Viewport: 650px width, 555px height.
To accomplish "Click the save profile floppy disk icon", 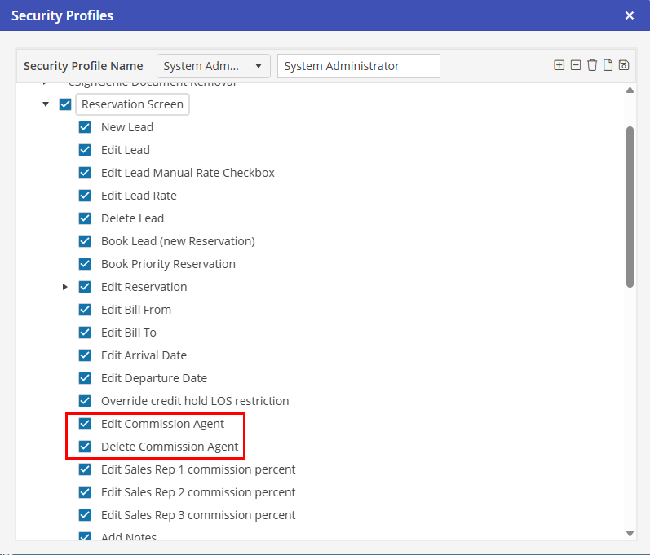I will coord(624,65).
